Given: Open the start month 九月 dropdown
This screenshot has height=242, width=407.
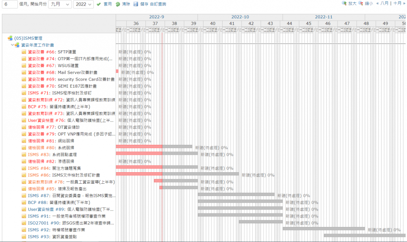Looking at the screenshot, I should coord(60,4).
